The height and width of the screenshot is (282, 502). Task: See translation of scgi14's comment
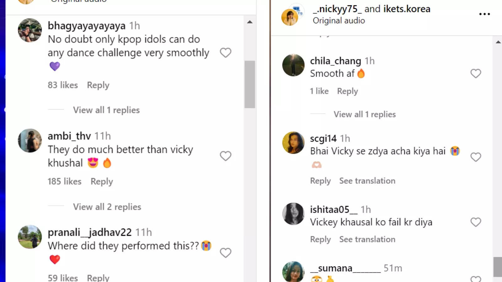367,181
